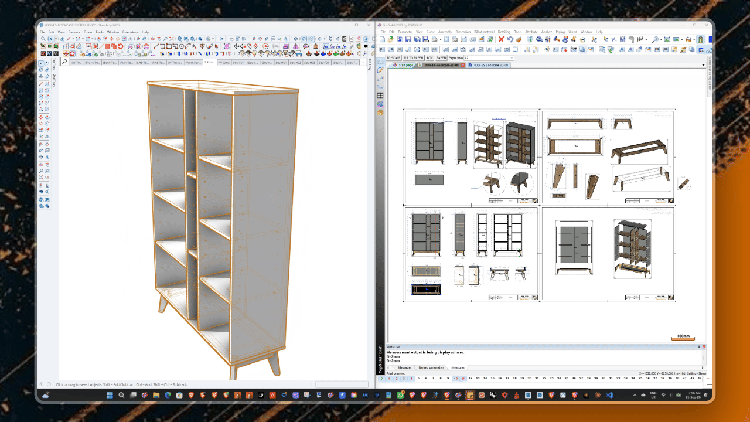The height and width of the screenshot is (422, 750).
Task: Open the weather widget on the taskbar
Action: tap(46, 395)
